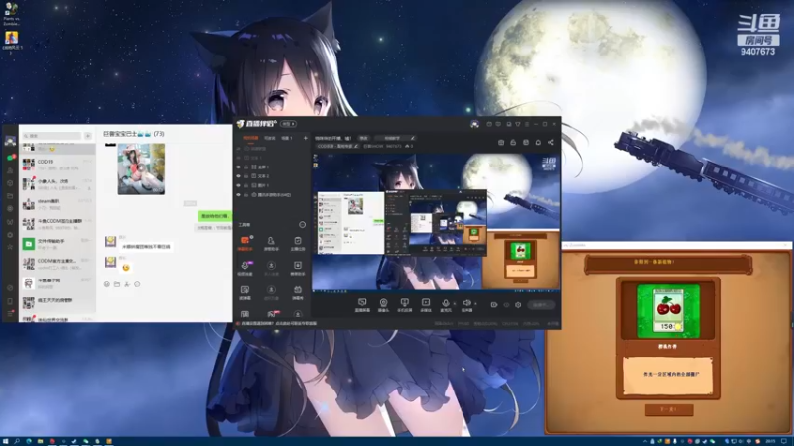
Task: Add phone screen mirroring source
Action: pyautogui.click(x=404, y=305)
